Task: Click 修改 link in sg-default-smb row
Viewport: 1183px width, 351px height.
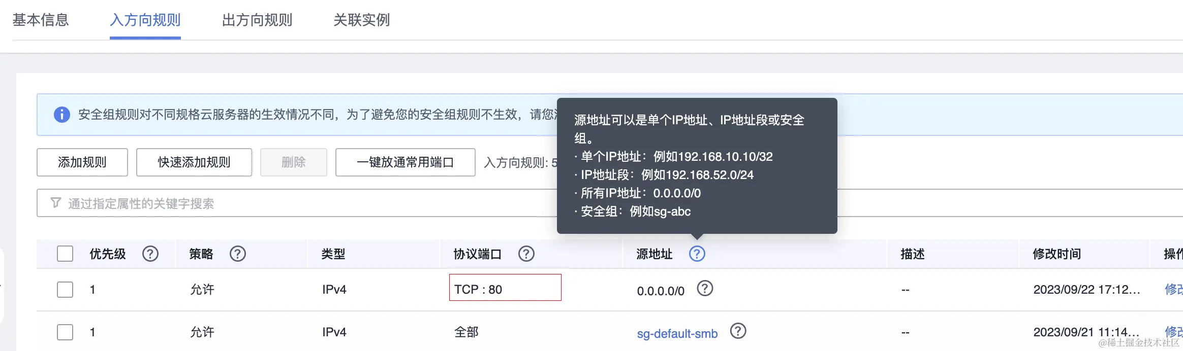Action: coord(1174,332)
